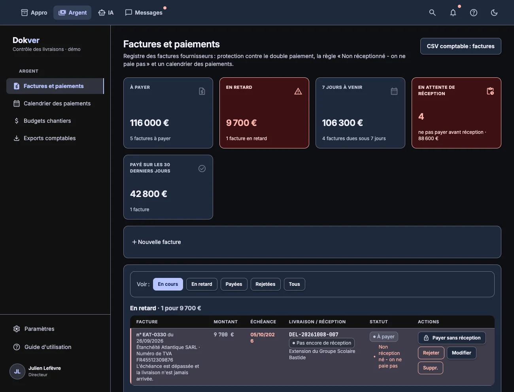
Task: Click the invoice icon in À payer card
Action: (202, 91)
